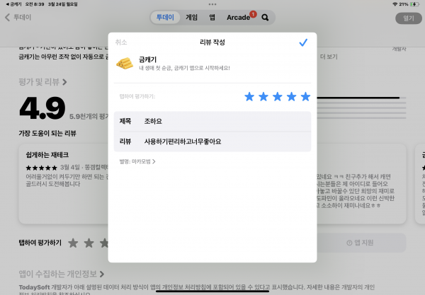Open search with magnifying glass icon

point(265,18)
